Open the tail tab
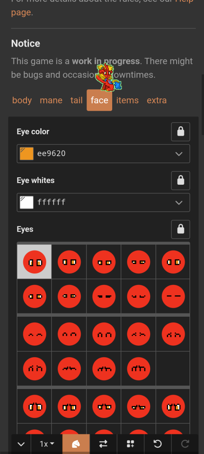 (77, 100)
